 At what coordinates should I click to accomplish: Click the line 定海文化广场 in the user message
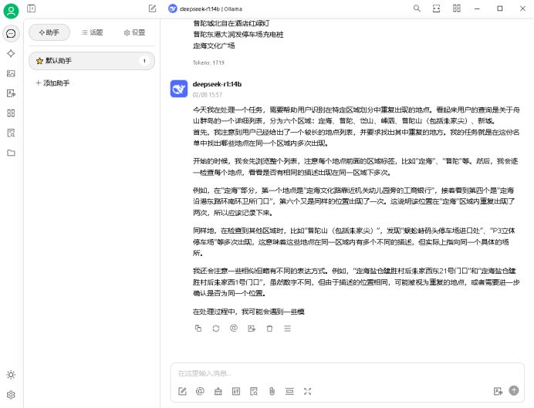(x=214, y=46)
